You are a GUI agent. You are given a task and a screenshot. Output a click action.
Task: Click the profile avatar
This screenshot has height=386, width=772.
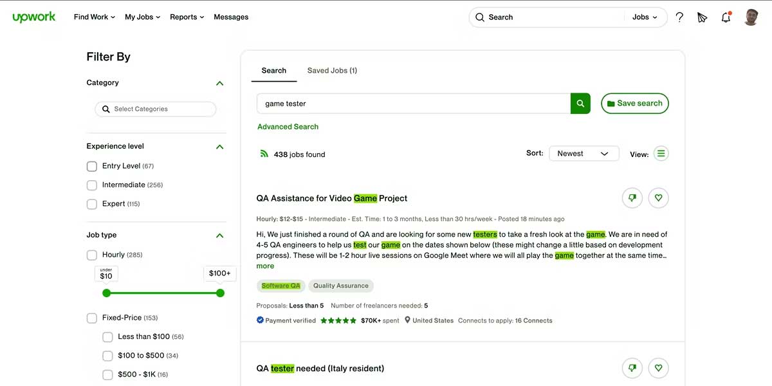coord(751,17)
